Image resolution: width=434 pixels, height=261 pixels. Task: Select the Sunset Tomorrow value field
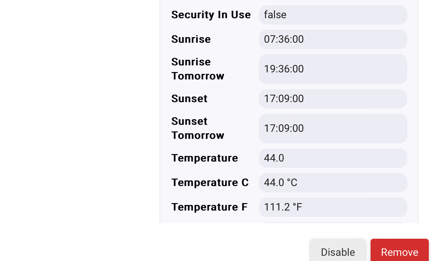[333, 128]
